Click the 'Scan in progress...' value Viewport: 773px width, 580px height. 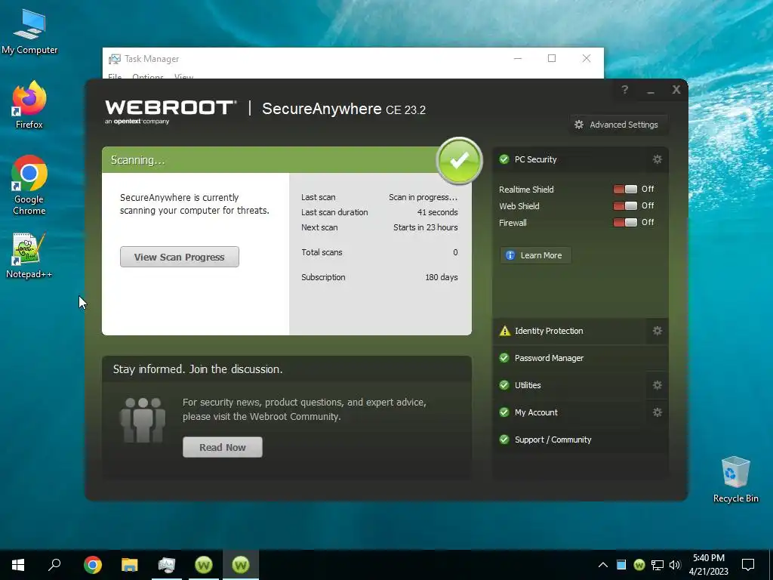pyautogui.click(x=423, y=197)
